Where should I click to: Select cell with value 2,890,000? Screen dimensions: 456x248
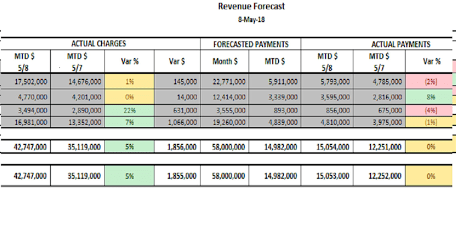pyautogui.click(x=78, y=111)
